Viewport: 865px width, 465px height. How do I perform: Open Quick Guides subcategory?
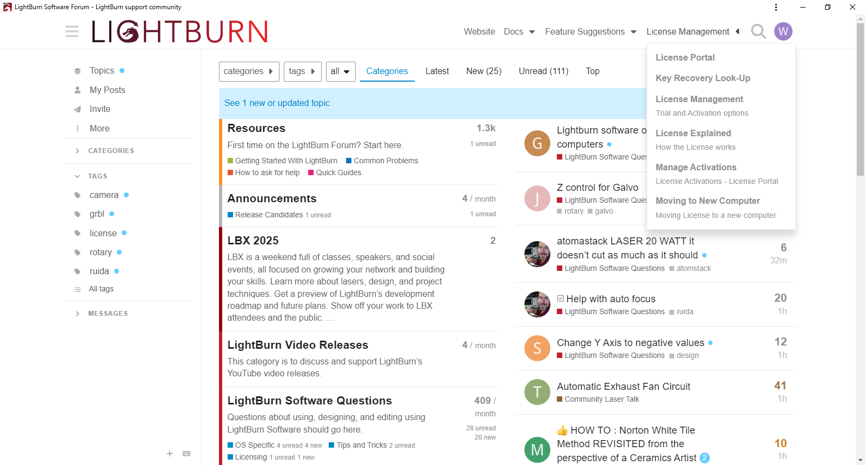pos(335,172)
